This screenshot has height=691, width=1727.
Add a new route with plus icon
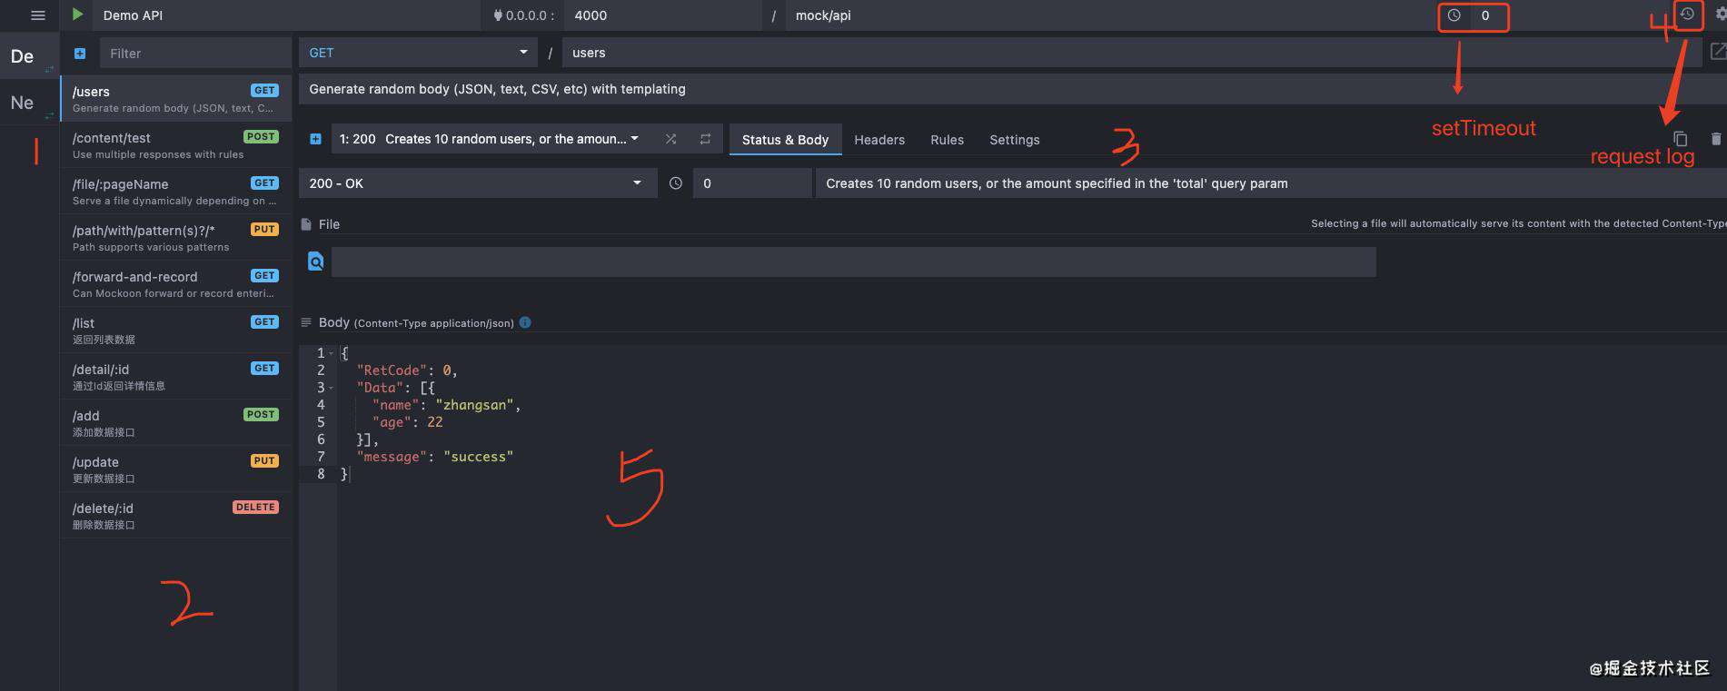tap(80, 54)
